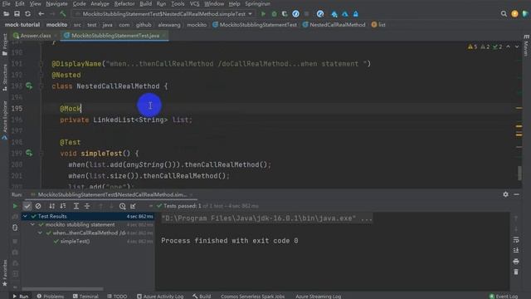
Task: Click the Profiler round blue icon
Action: (295, 14)
